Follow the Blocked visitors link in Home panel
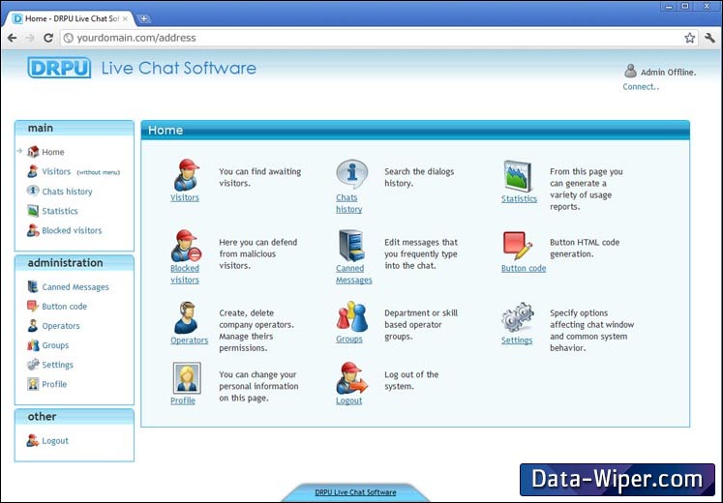 tap(185, 274)
